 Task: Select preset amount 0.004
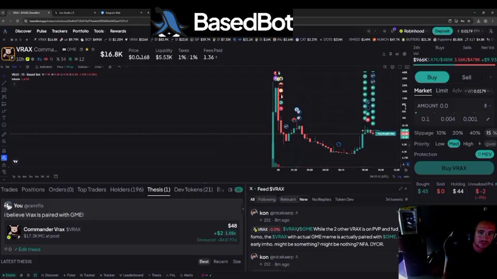coord(447,119)
